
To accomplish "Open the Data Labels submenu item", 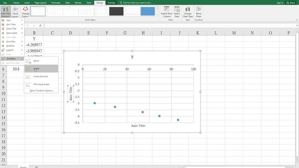I will click(x=12, y=33).
